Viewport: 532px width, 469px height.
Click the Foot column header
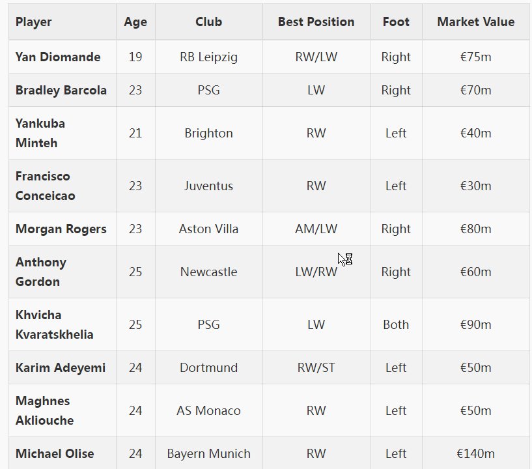pos(396,21)
